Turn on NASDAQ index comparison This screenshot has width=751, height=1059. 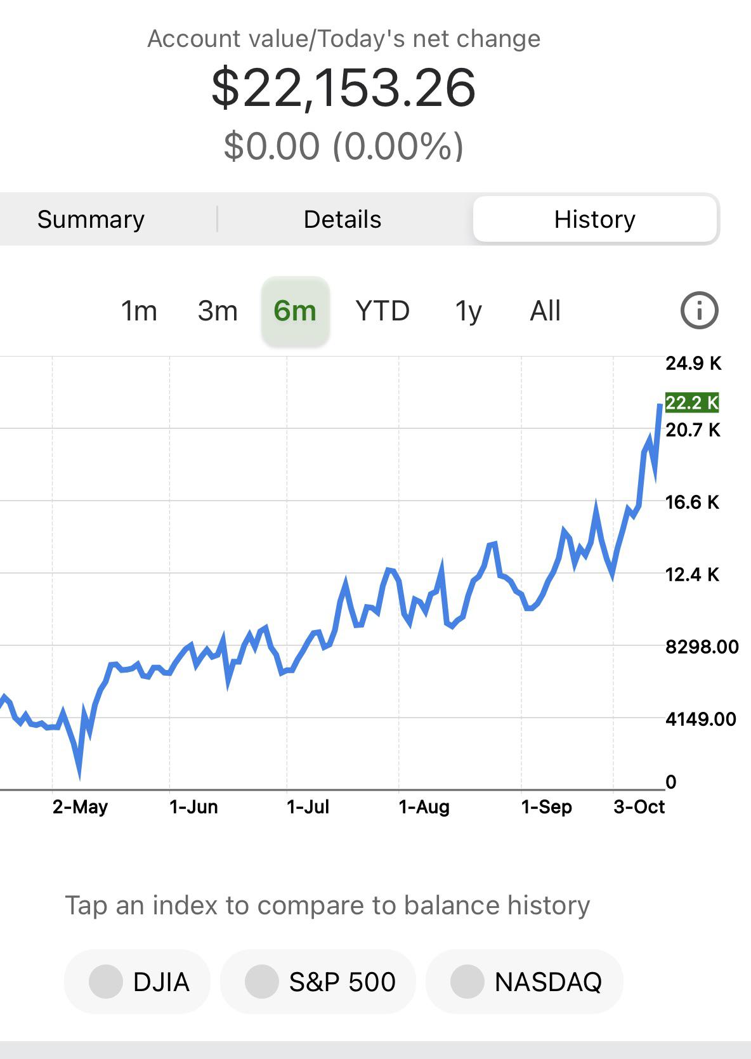525,982
